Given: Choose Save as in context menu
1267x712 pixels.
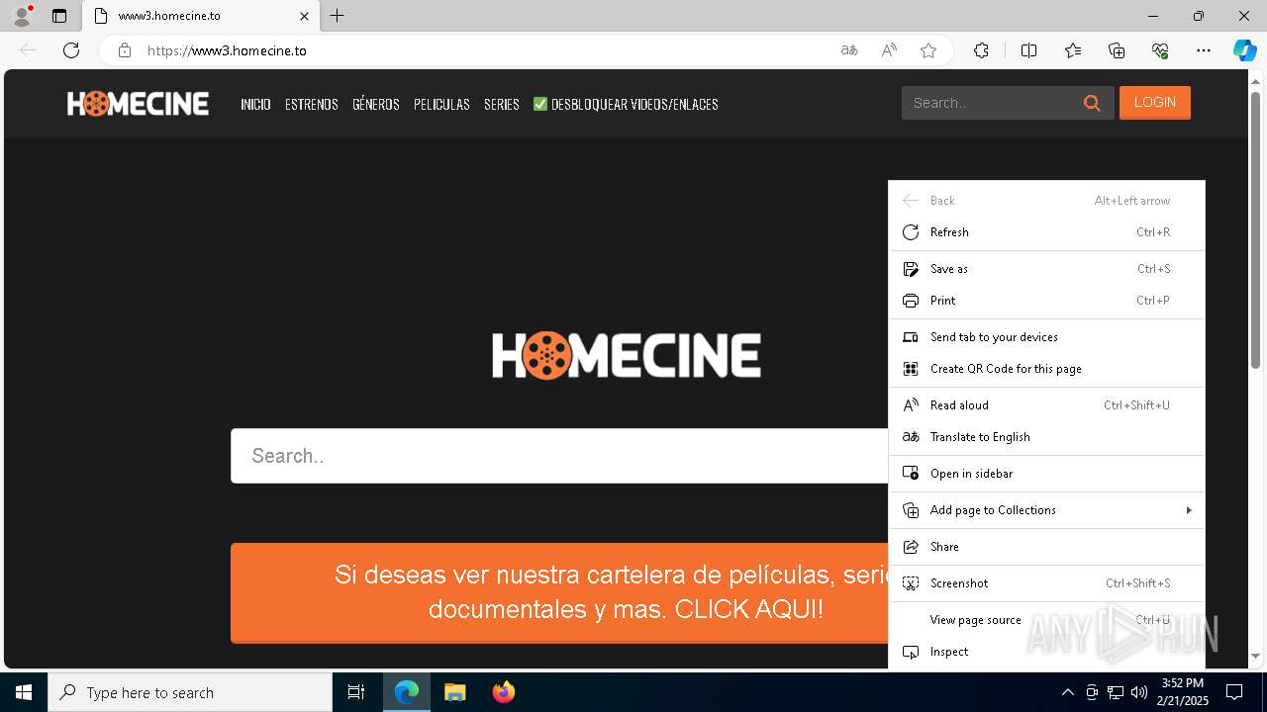Looking at the screenshot, I should (1046, 269).
